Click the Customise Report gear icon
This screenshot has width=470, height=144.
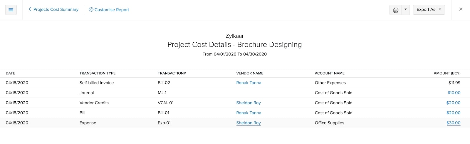pos(91,10)
